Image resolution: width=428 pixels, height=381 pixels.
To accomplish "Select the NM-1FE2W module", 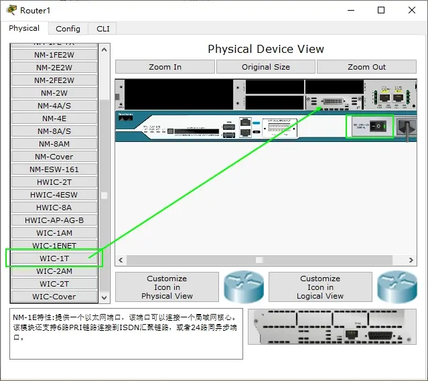I will (x=54, y=55).
